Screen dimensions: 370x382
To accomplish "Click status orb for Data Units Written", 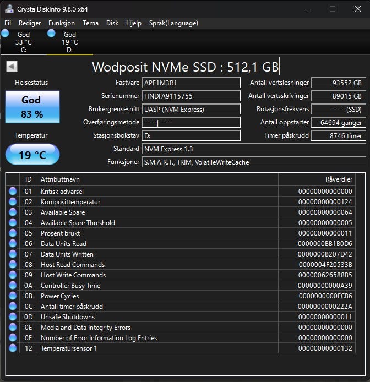I will [x=13, y=254].
